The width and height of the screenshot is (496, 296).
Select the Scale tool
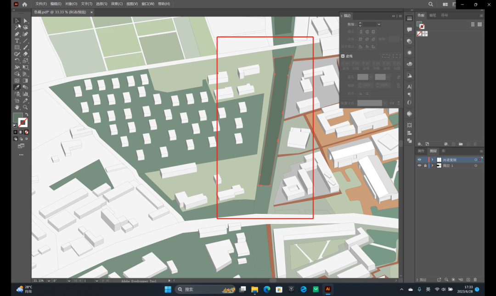point(25,61)
